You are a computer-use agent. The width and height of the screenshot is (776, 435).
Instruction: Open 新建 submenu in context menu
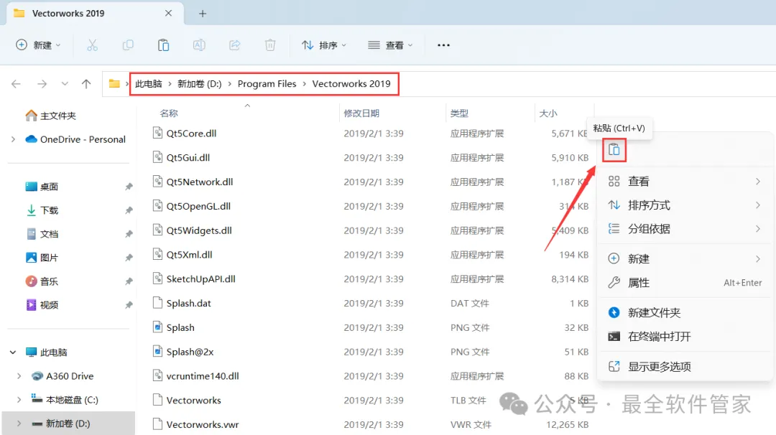685,258
